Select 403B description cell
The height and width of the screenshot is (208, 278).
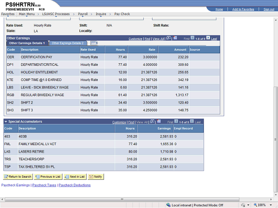click(23, 136)
